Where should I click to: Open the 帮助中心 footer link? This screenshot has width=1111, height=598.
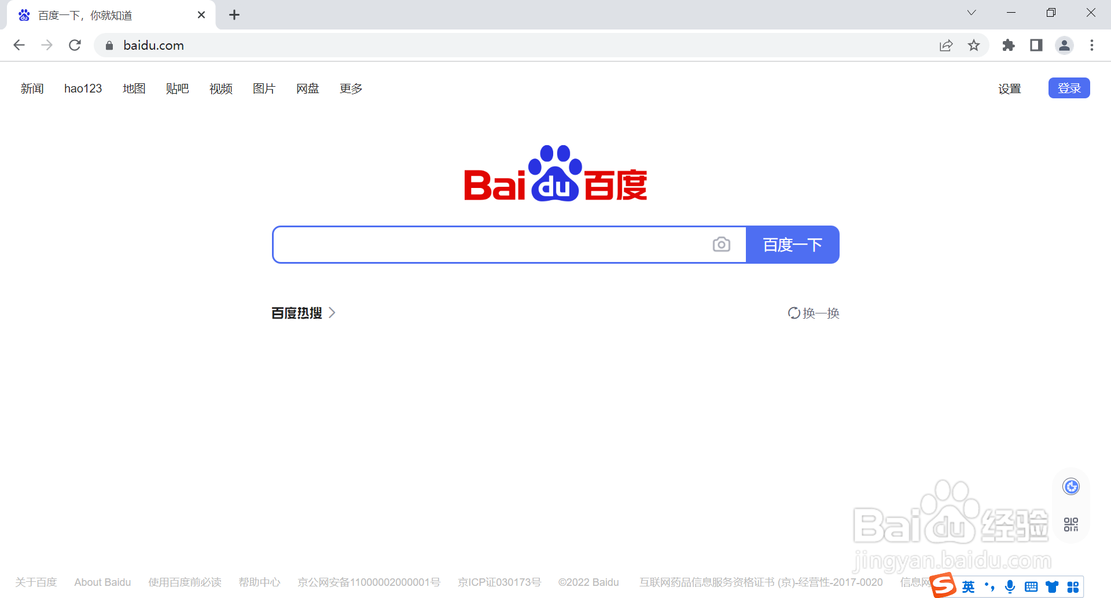point(259,582)
